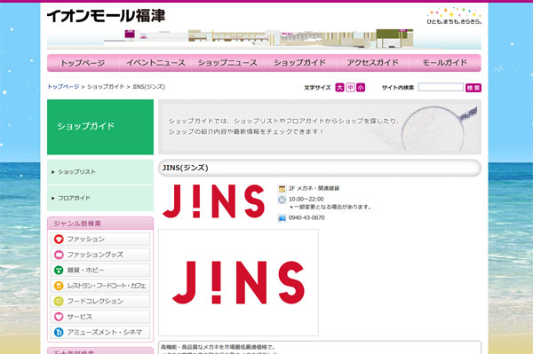The width and height of the screenshot is (533, 354).
Task: Set text size to small (小)
Action: (x=361, y=88)
